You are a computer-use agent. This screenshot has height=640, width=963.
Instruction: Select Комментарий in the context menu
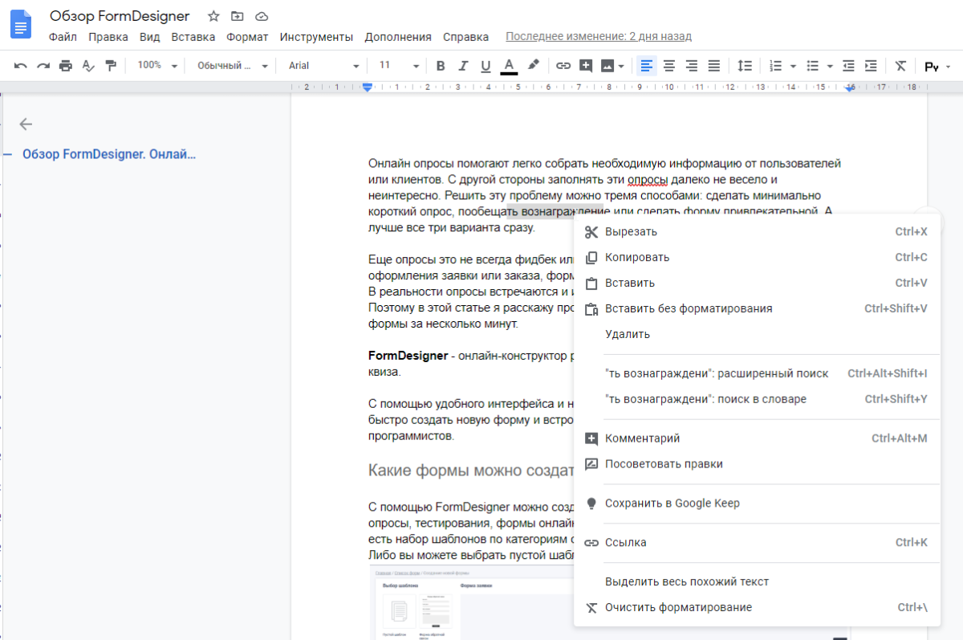click(642, 438)
